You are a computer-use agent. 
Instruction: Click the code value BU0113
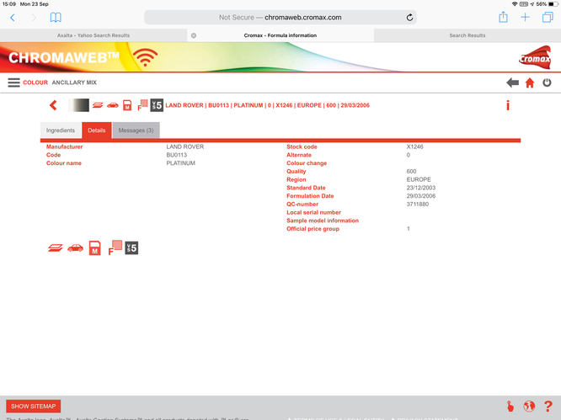point(176,155)
